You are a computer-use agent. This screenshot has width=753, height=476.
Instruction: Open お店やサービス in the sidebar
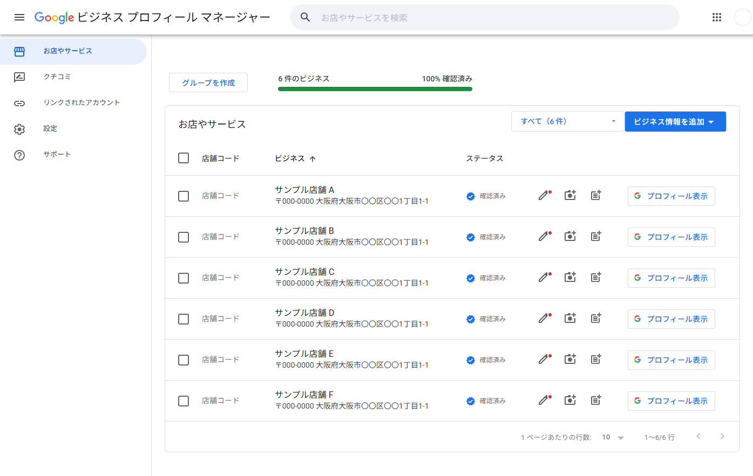[x=73, y=51]
